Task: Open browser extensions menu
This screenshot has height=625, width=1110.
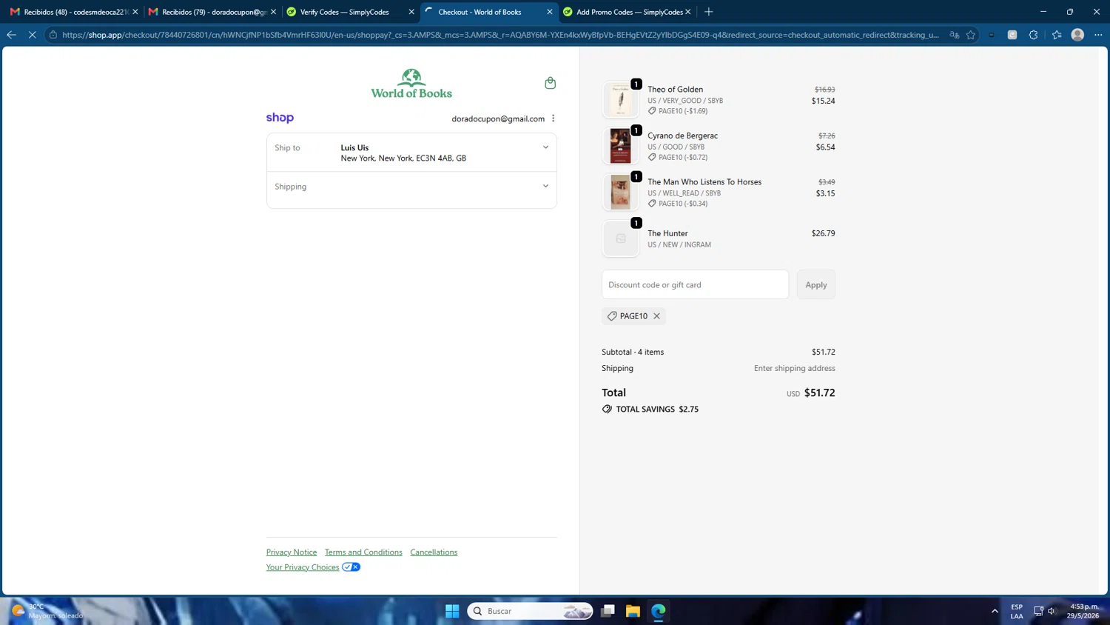Action: click(1034, 35)
